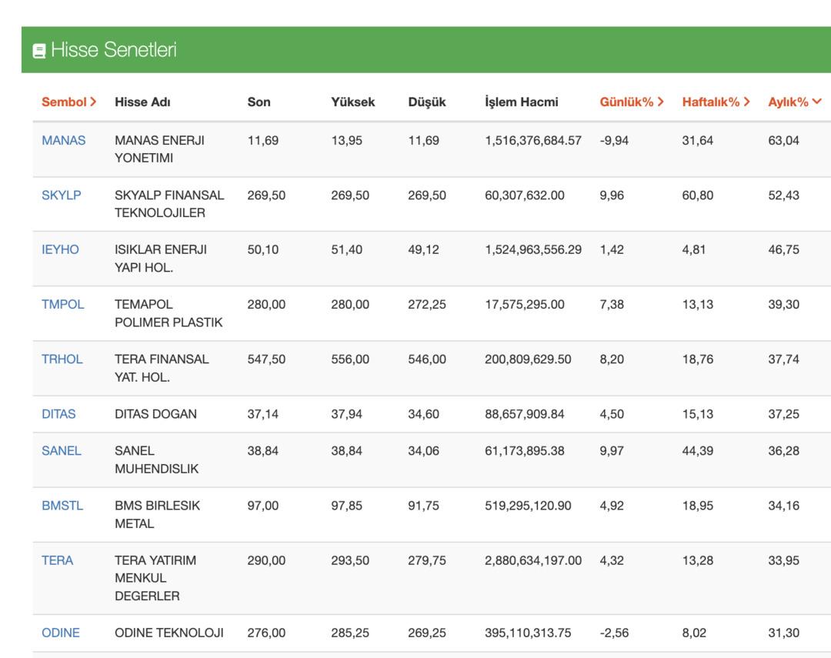831x658 pixels.
Task: Open the MANAS stock link
Action: tap(63, 140)
